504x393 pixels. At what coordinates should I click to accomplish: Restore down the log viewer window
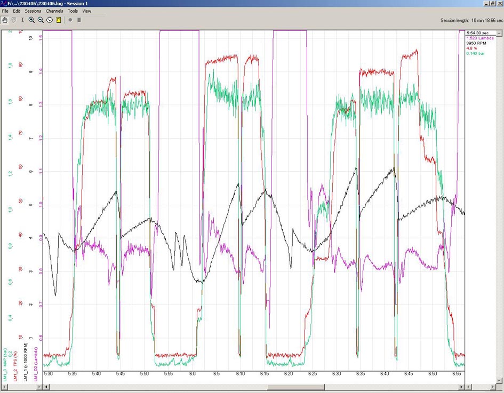(493, 4)
